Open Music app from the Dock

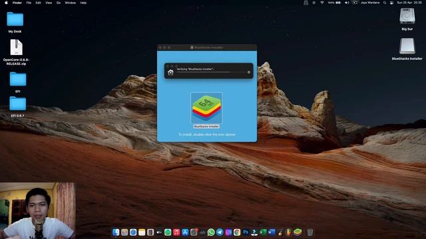click(176, 232)
